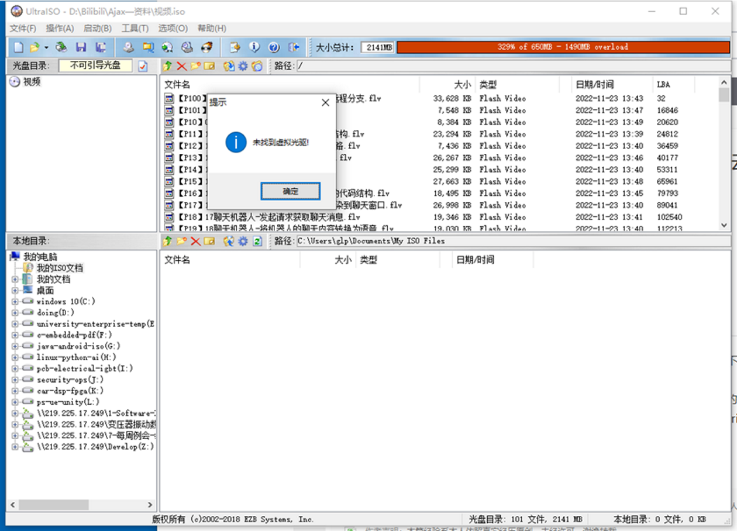
Task: Open the 选项(O) menu
Action: [173, 28]
